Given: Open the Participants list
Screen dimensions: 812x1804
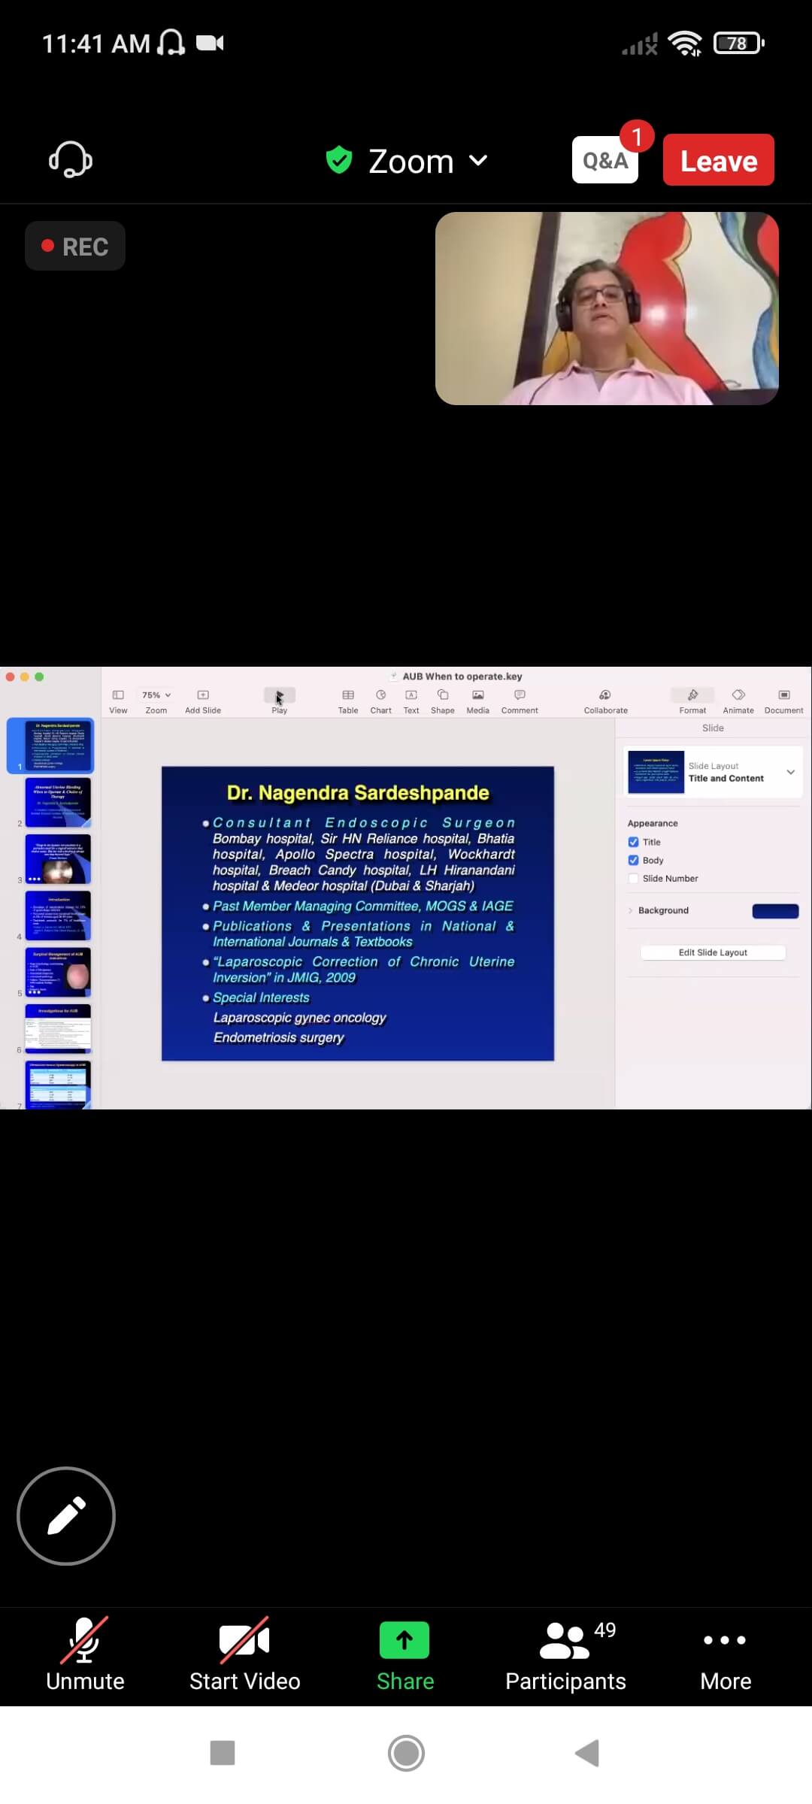Looking at the screenshot, I should point(565,1654).
